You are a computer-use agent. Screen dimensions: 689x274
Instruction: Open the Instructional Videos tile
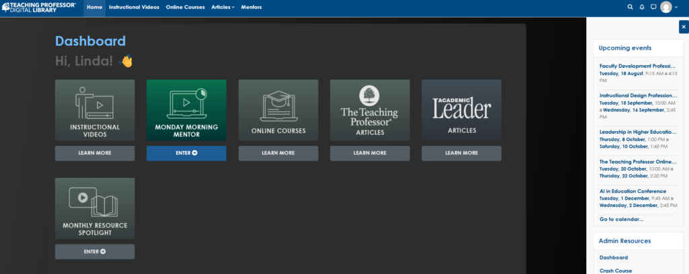pyautogui.click(x=95, y=110)
